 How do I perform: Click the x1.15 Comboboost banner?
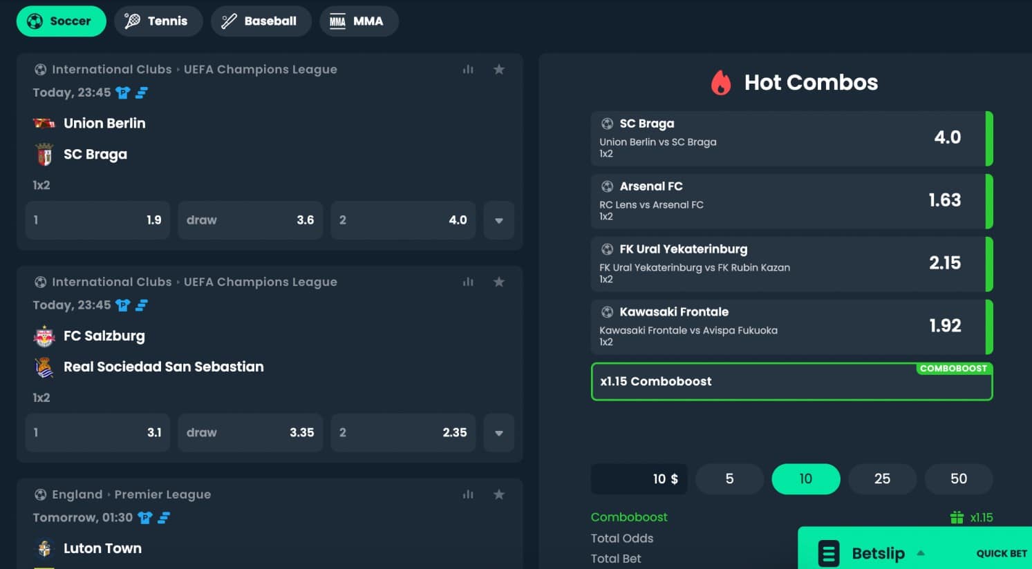coord(791,382)
